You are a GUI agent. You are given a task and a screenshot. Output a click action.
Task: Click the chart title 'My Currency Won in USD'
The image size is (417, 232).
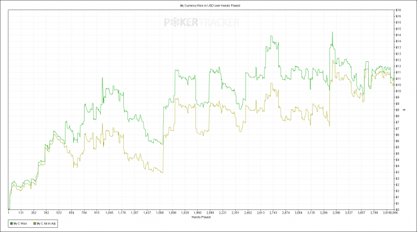coord(197,5)
